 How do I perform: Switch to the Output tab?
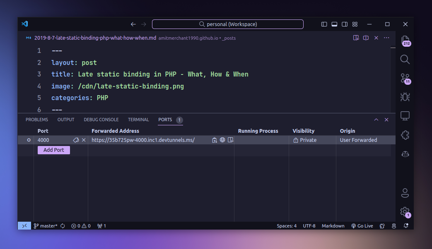pyautogui.click(x=66, y=120)
